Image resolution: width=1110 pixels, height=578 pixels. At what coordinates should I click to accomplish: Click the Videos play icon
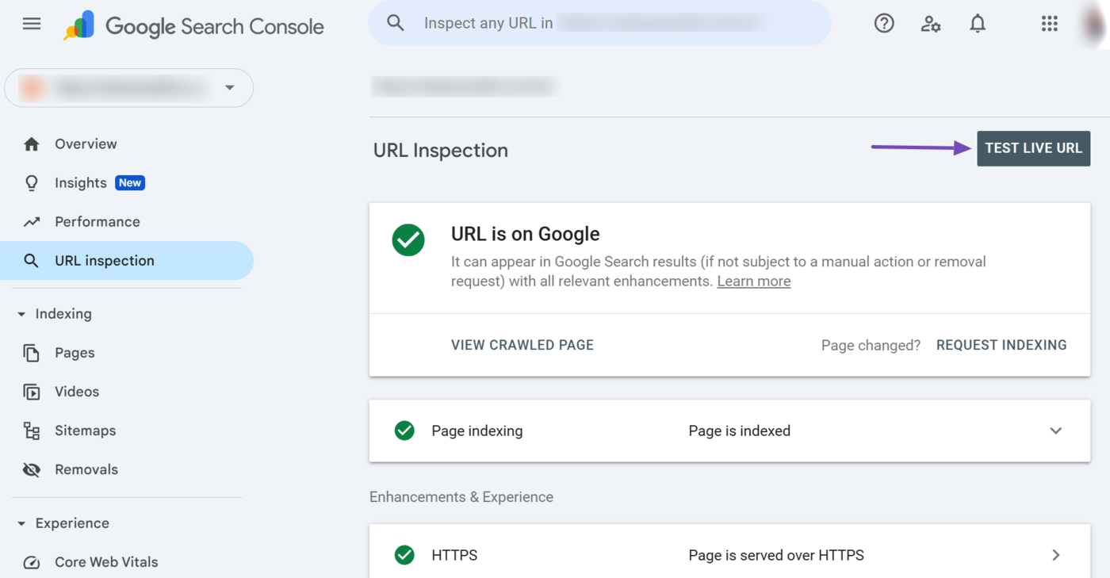(32, 392)
